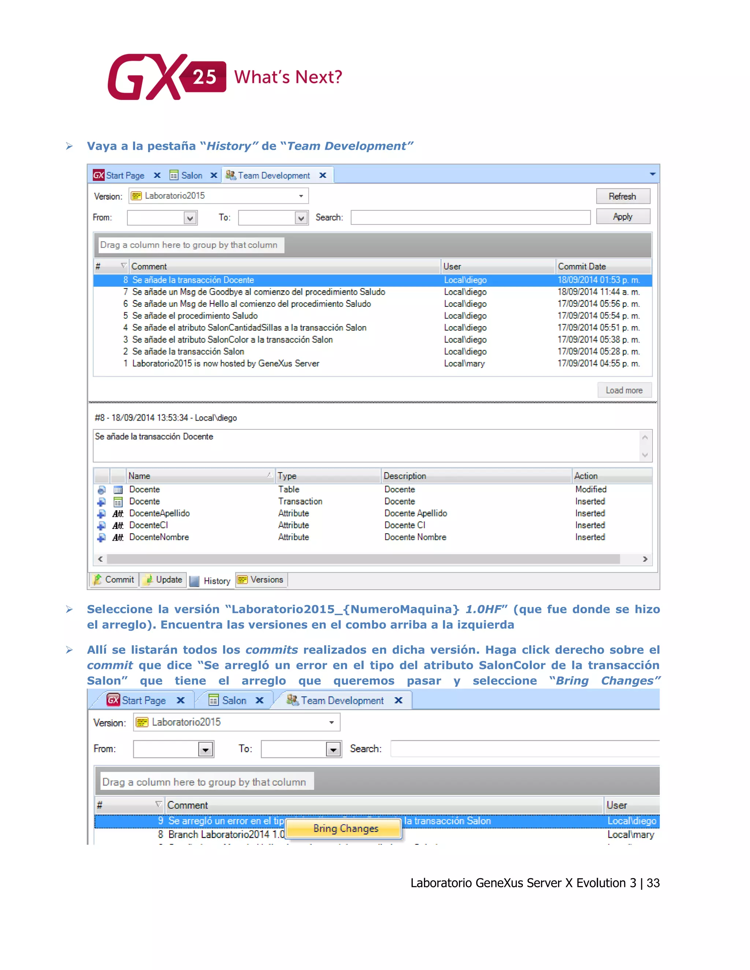Select the Team Development tab in upper window
750x970 pixels.
pyautogui.click(x=268, y=175)
